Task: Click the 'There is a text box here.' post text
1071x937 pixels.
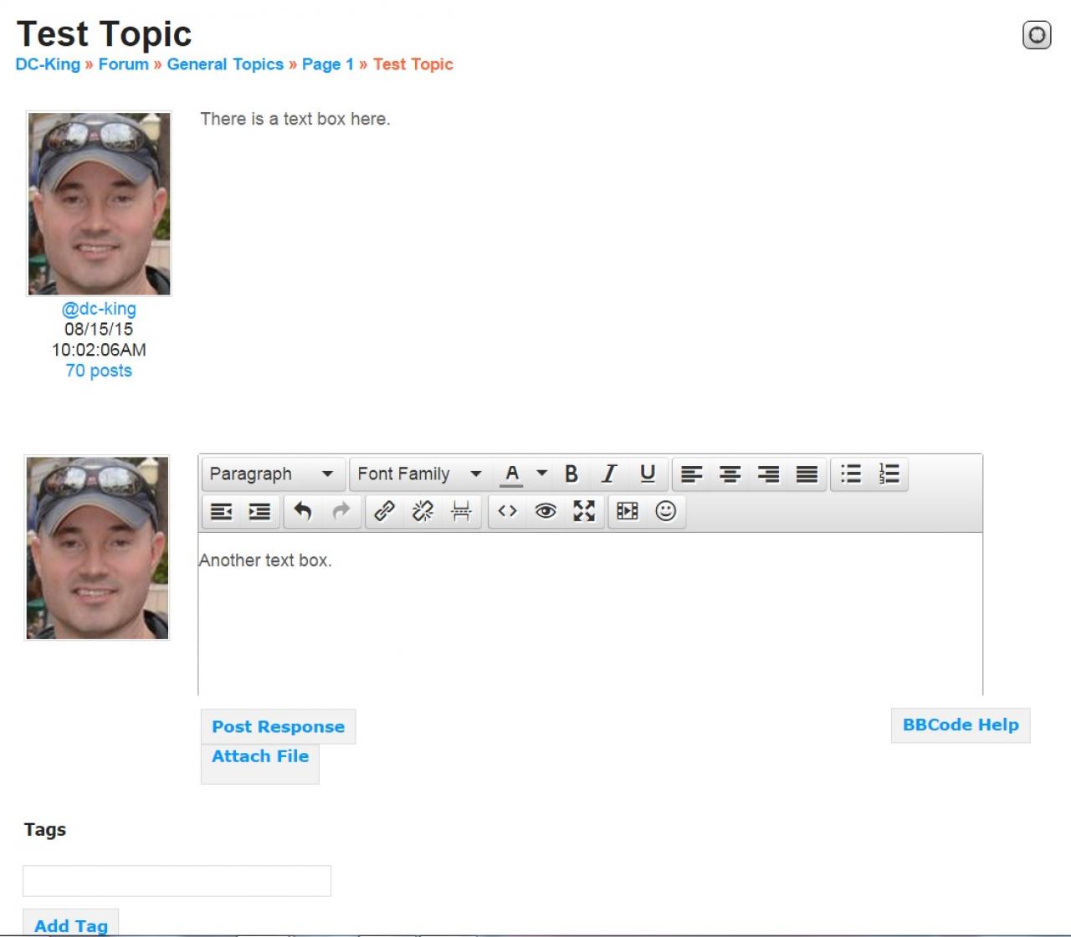Action: [295, 119]
